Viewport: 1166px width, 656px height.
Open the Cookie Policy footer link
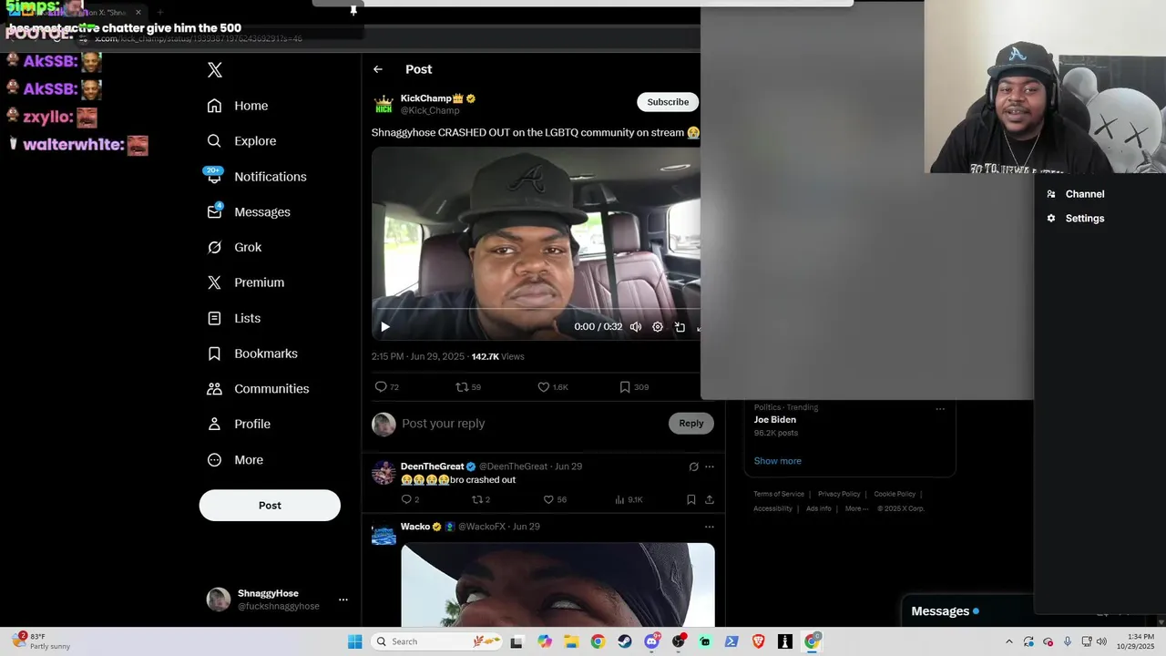(x=895, y=494)
